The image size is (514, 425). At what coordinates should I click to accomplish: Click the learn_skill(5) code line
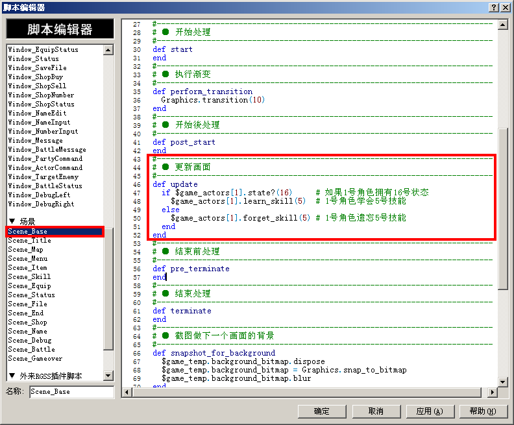pyautogui.click(x=288, y=201)
